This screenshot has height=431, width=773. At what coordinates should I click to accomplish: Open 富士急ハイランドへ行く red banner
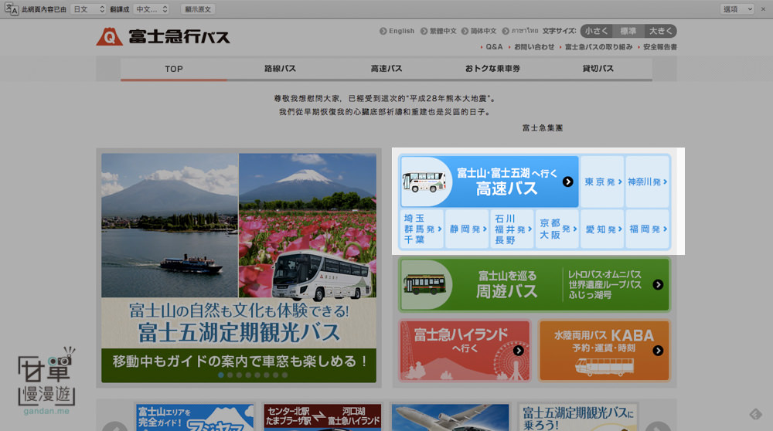click(x=465, y=350)
